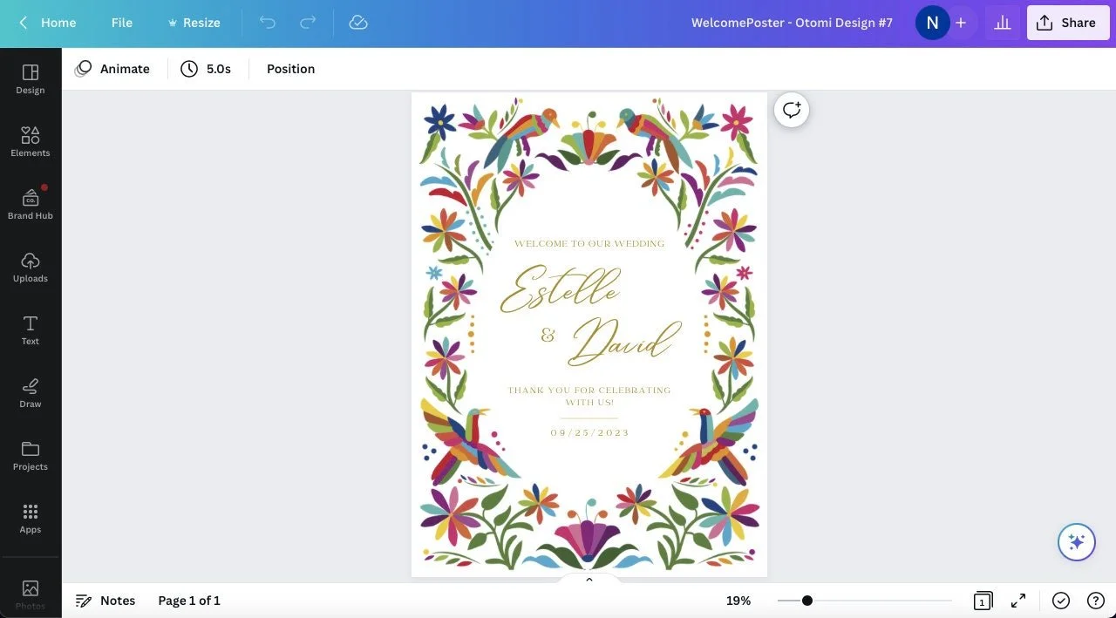
Task: Click the cloud save status icon
Action: (358, 23)
